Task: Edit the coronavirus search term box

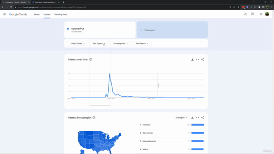Action: pos(100,30)
